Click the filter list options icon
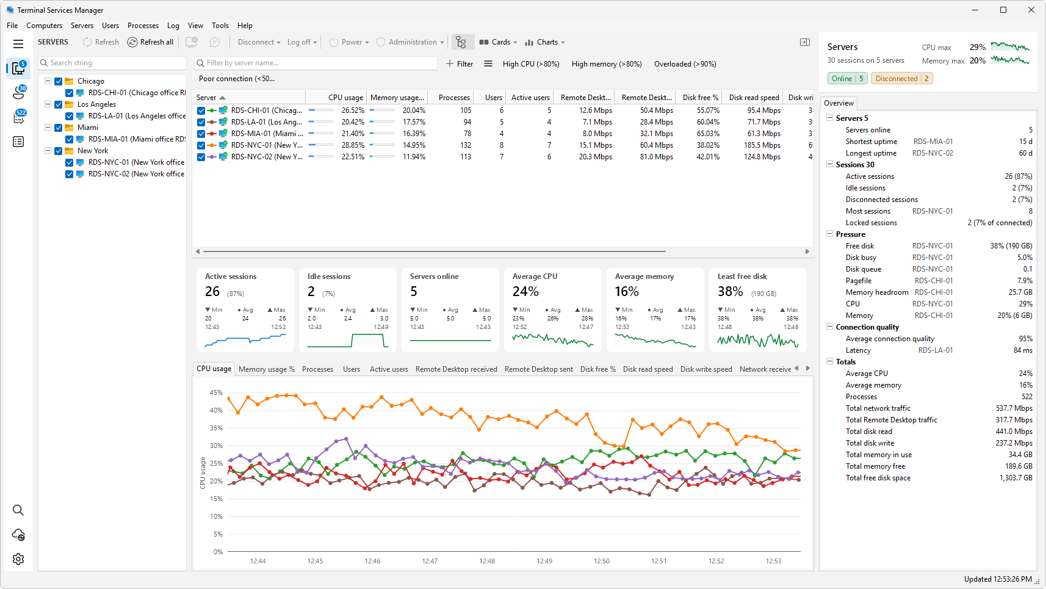1046x589 pixels. [x=488, y=63]
